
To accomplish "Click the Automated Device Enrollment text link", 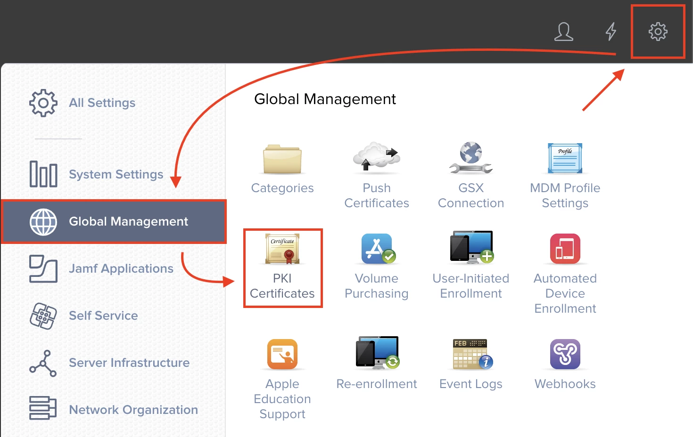I will click(565, 293).
